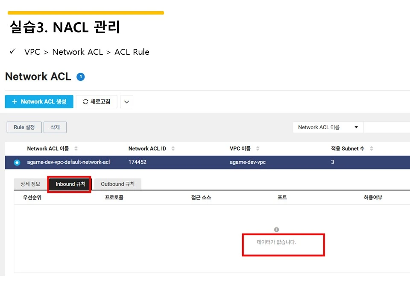Click the gray info icon above no-data message
410x308 pixels.
click(x=276, y=229)
